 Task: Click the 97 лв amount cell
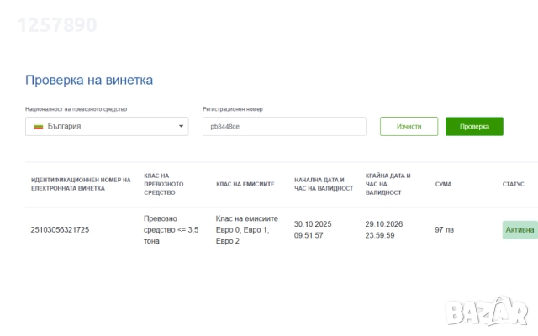coord(445,229)
